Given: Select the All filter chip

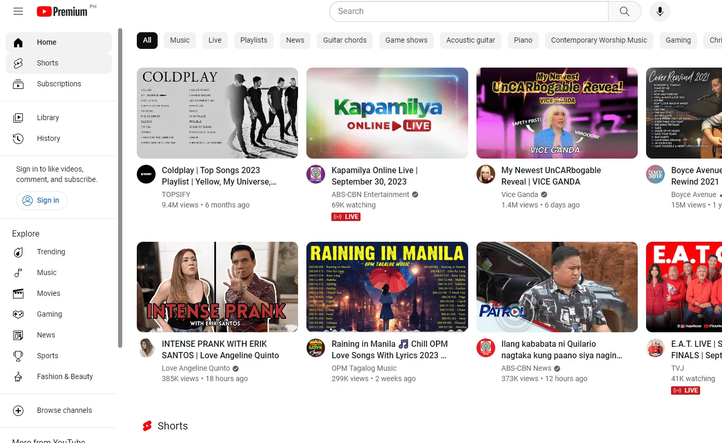Looking at the screenshot, I should 147,40.
